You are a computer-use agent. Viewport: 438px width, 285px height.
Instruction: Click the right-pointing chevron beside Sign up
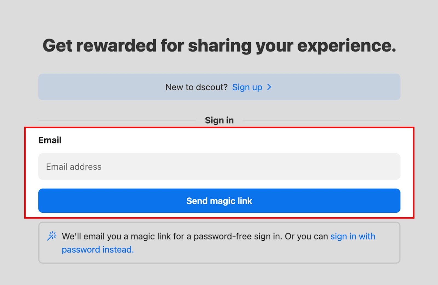[269, 87]
